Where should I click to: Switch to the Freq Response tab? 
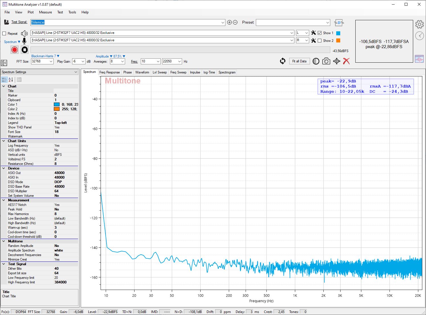pyautogui.click(x=109, y=72)
